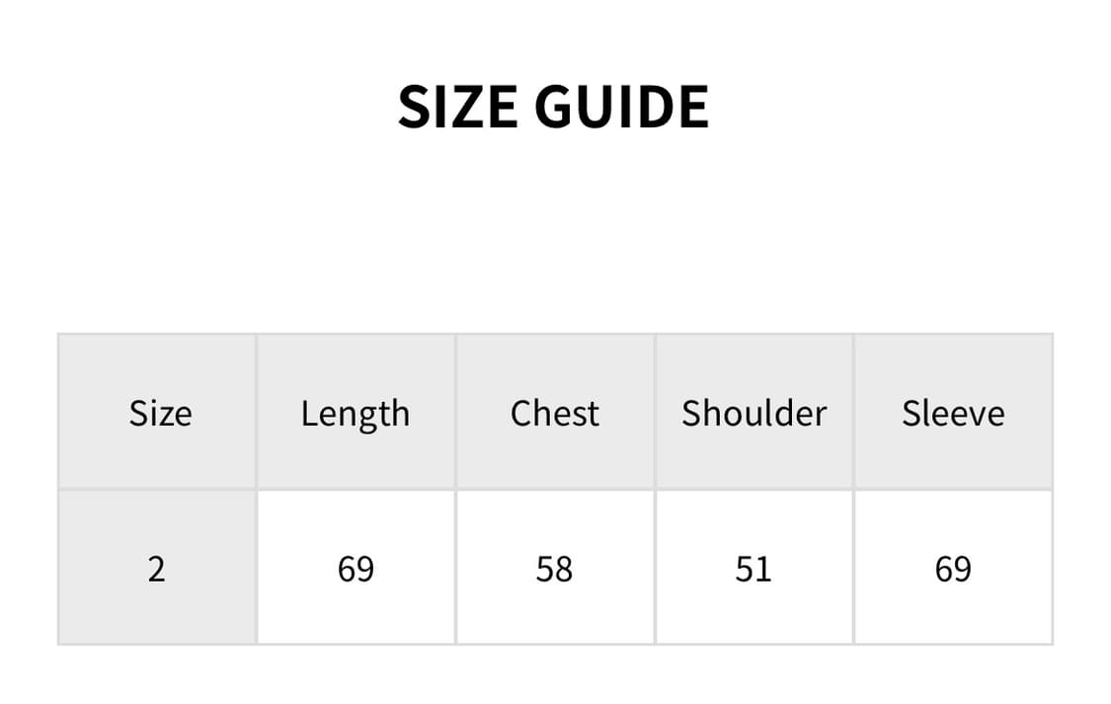Highlight the "Shoulder" header text
This screenshot has height=704, width=1111.
tap(754, 413)
